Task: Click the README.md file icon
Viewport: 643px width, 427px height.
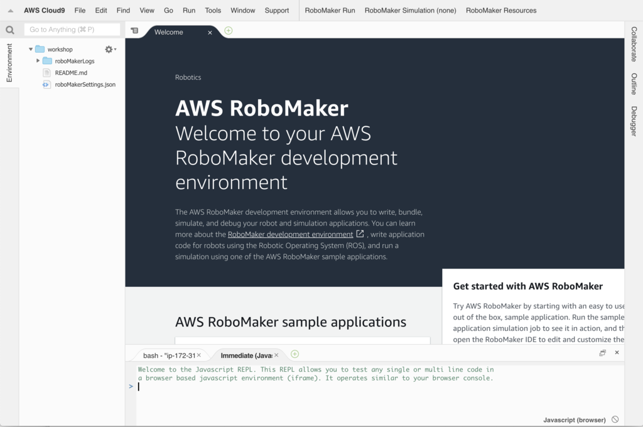Action: 46,73
